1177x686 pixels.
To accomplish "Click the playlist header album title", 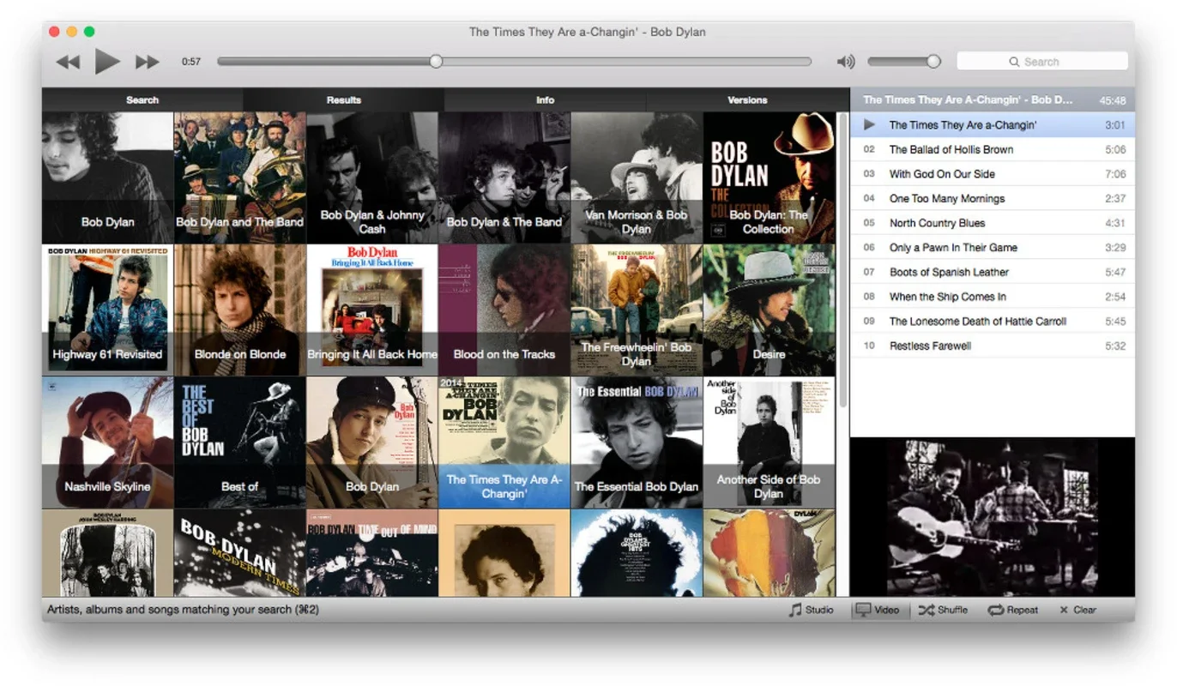I will pos(968,100).
